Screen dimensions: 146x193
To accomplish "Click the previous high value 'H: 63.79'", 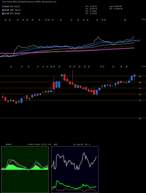I will click(x=93, y=9).
